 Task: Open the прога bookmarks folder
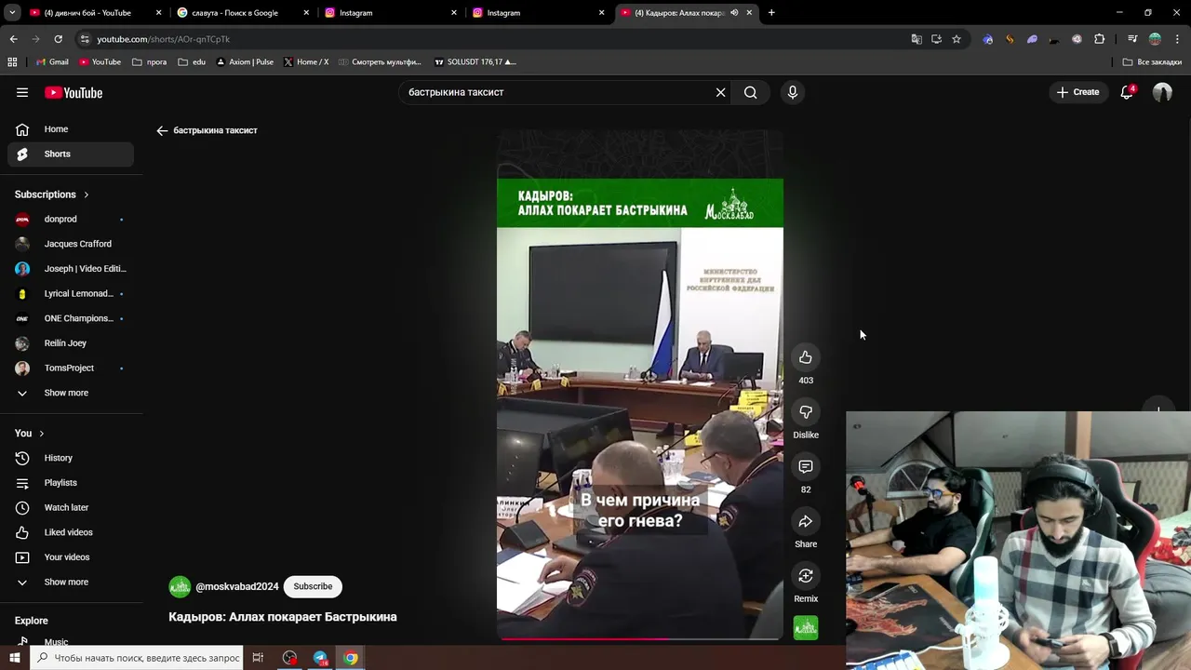coord(150,61)
